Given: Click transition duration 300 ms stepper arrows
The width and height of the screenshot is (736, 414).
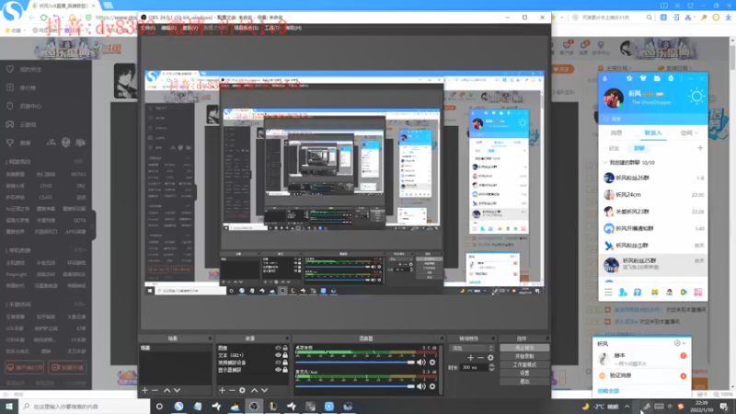Looking at the screenshot, I should [491, 367].
